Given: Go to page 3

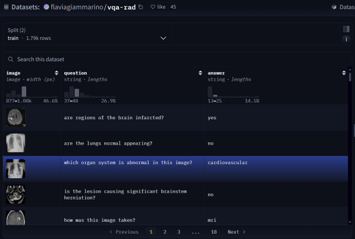Looking at the screenshot, I should [x=179, y=232].
